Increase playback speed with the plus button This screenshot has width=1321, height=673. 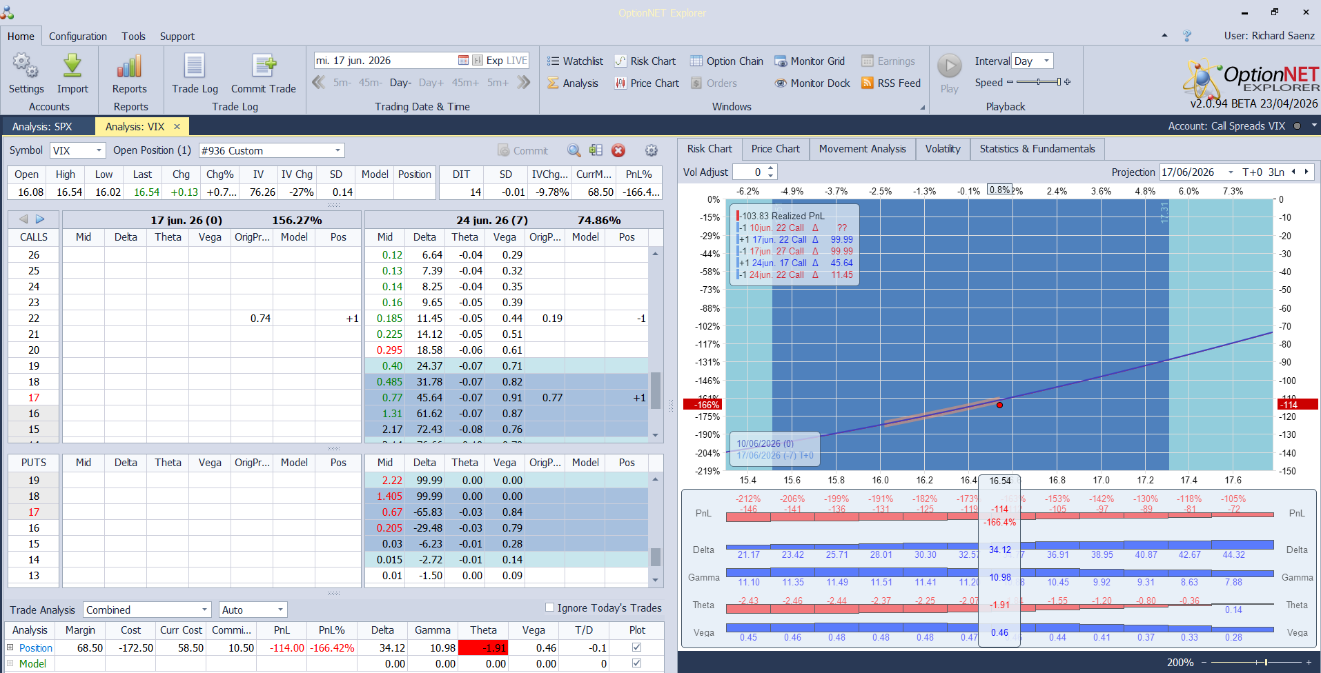(x=1068, y=82)
